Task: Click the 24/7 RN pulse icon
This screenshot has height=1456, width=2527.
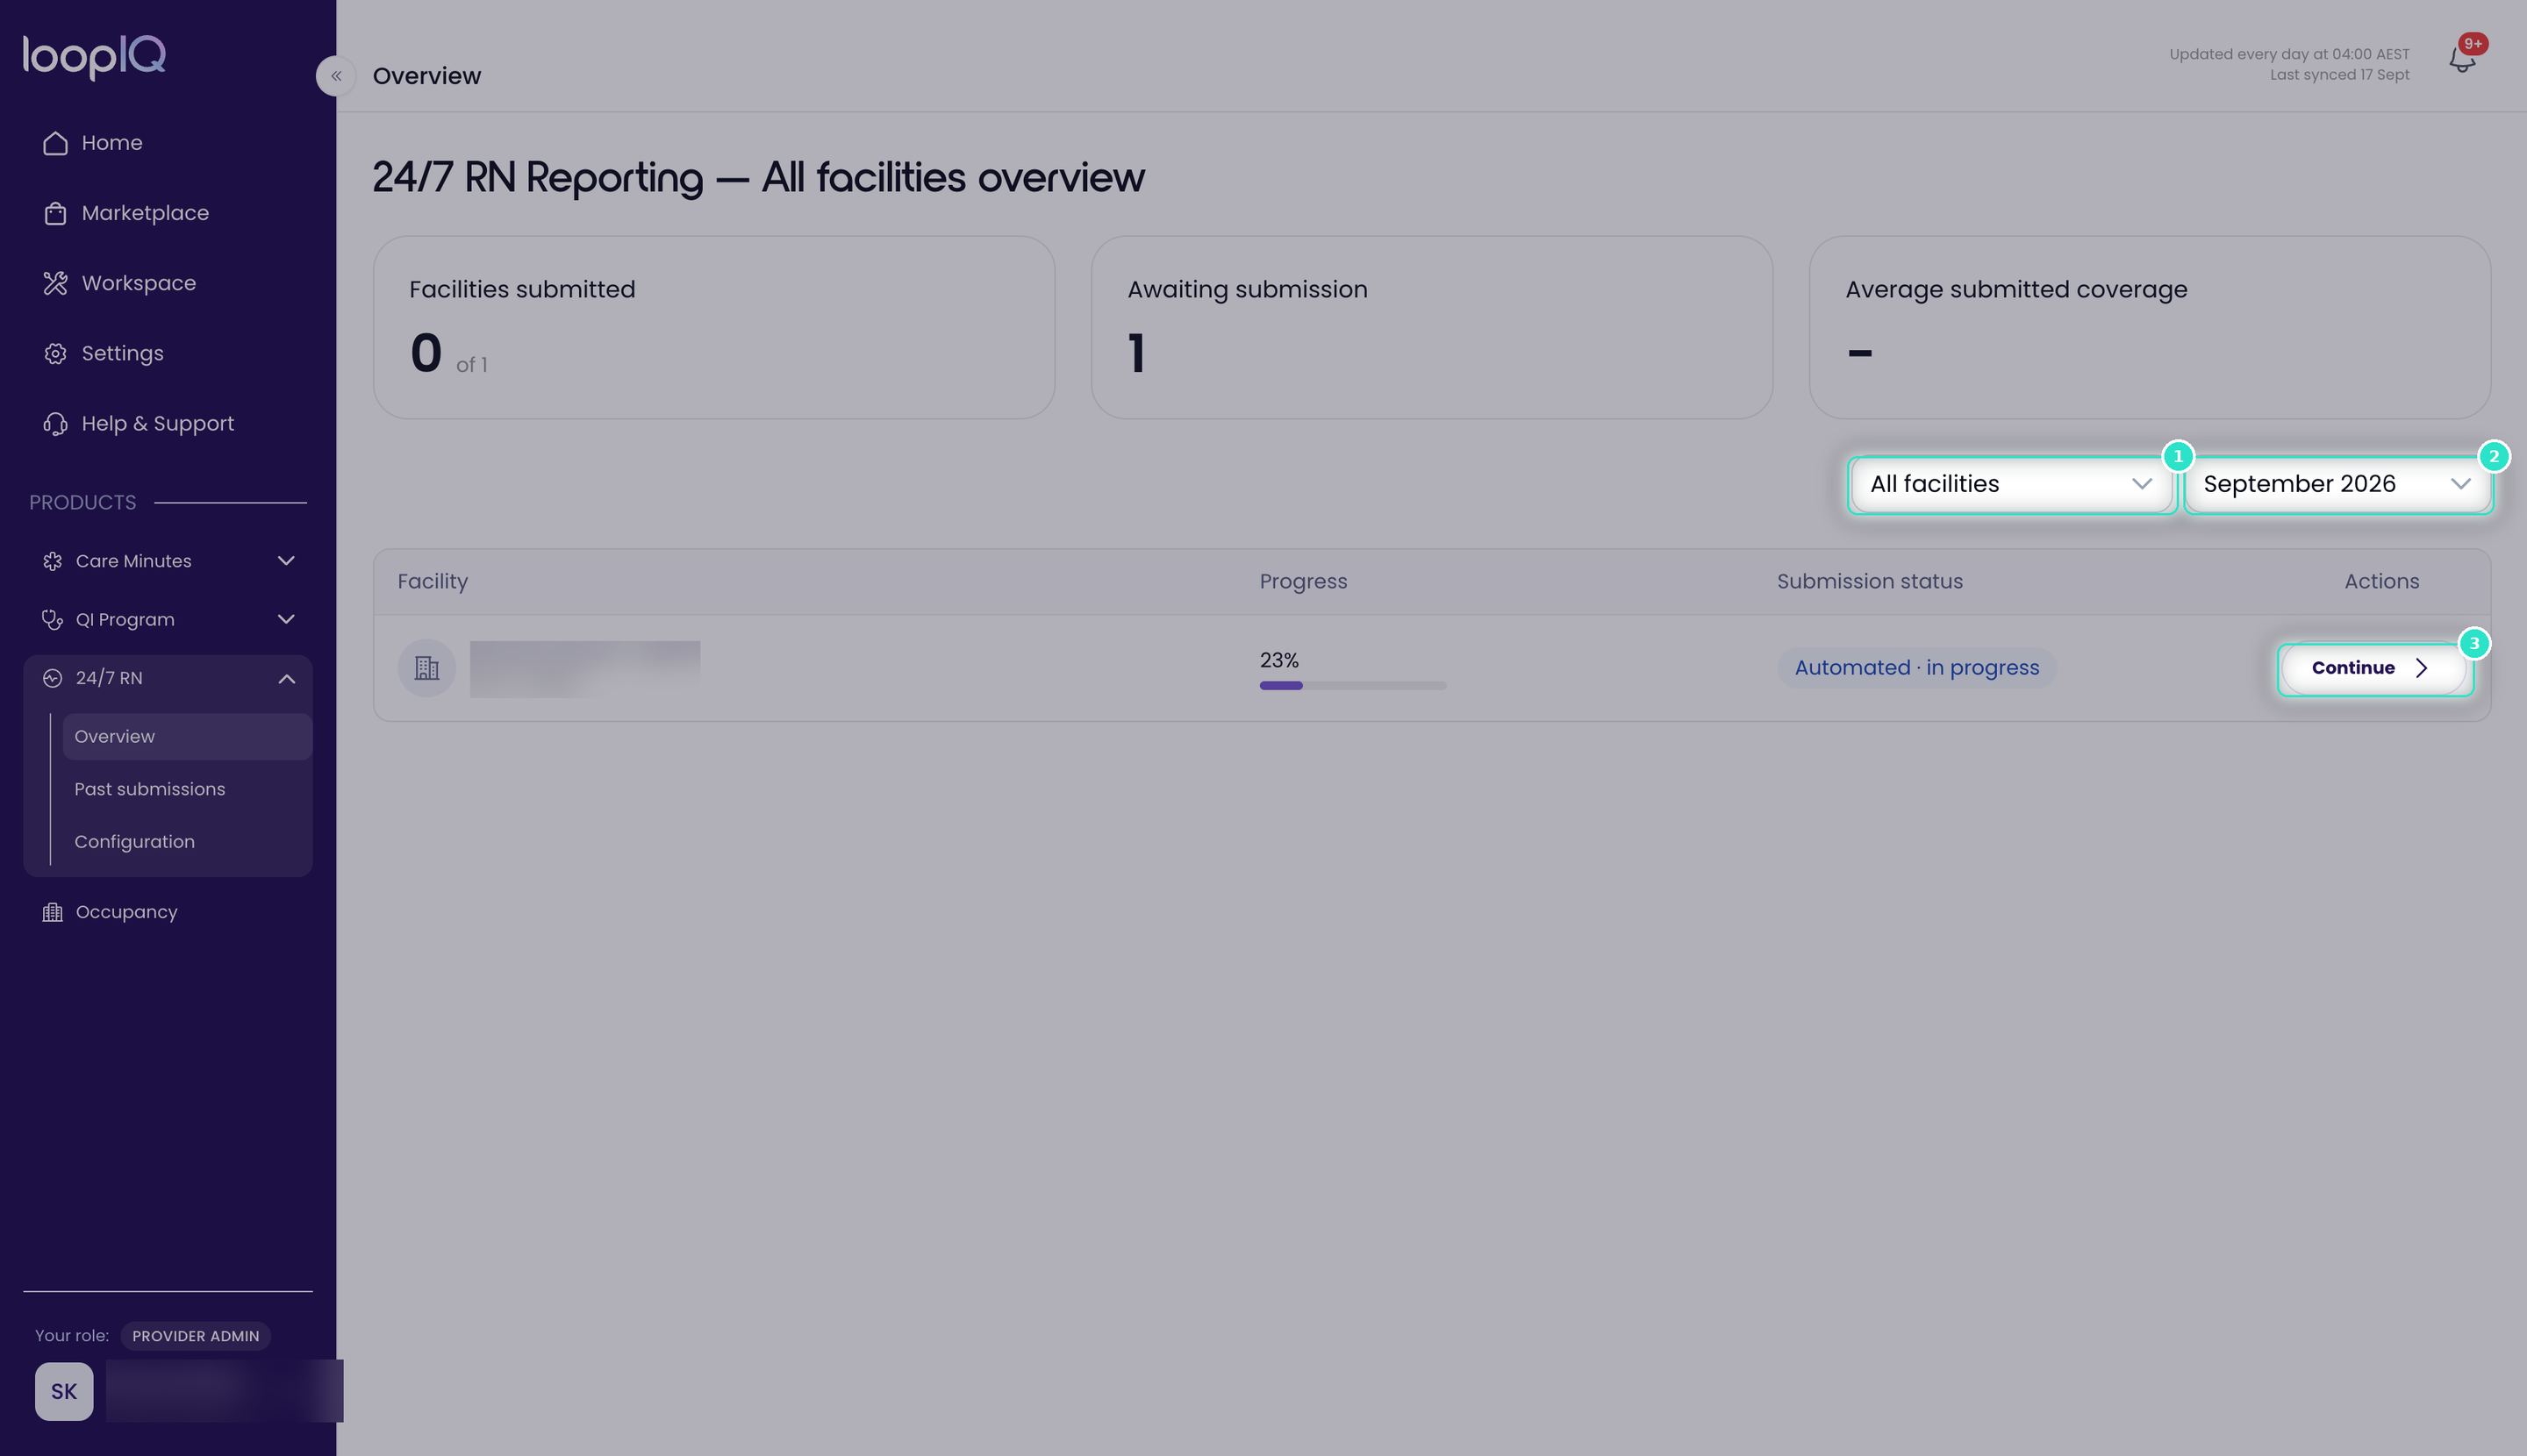Action: point(52,678)
